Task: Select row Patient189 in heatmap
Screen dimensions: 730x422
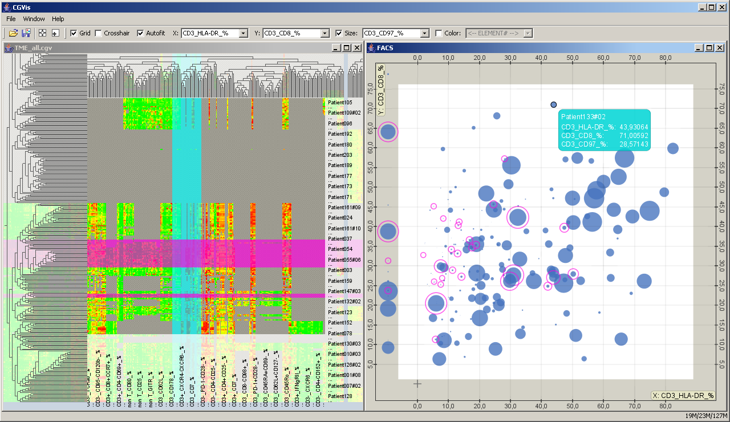Action: (339, 165)
